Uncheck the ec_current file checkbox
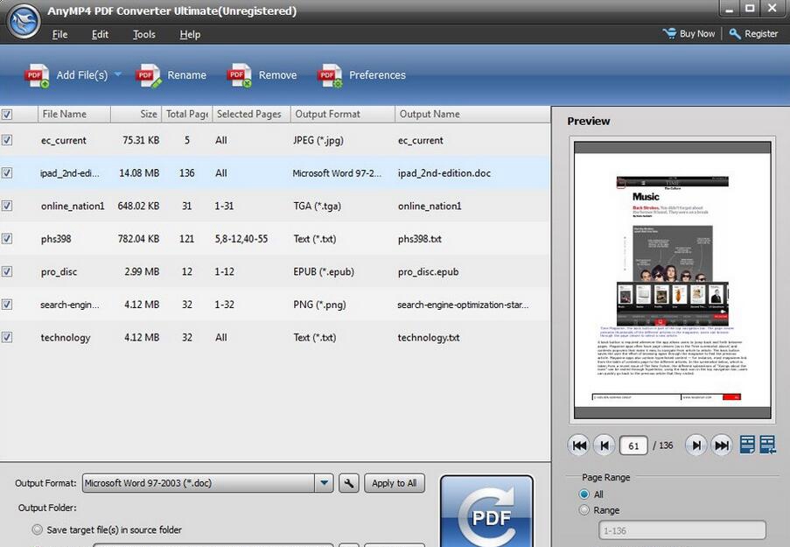This screenshot has height=547, width=790. [6, 140]
